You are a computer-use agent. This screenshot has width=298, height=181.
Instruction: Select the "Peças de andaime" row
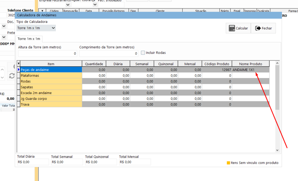(x=51, y=70)
